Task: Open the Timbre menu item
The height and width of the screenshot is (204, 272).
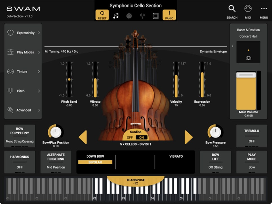Action: tap(23, 71)
